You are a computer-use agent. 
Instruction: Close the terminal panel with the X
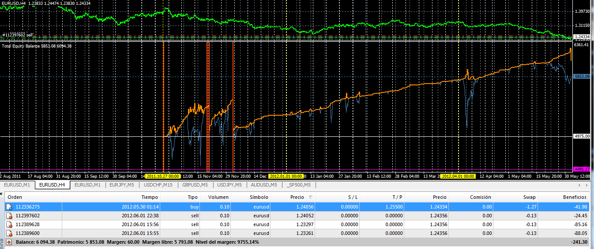click(2, 193)
